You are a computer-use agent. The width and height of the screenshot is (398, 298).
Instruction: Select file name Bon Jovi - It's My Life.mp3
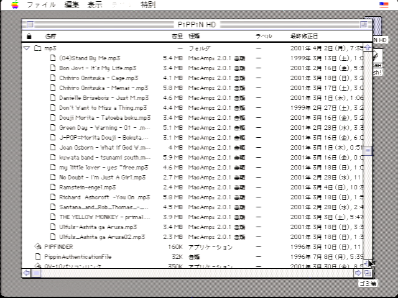(98, 68)
